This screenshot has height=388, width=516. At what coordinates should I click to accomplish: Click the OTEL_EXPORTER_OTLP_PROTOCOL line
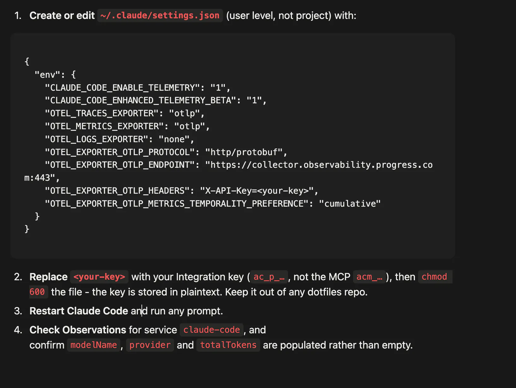[x=166, y=152]
